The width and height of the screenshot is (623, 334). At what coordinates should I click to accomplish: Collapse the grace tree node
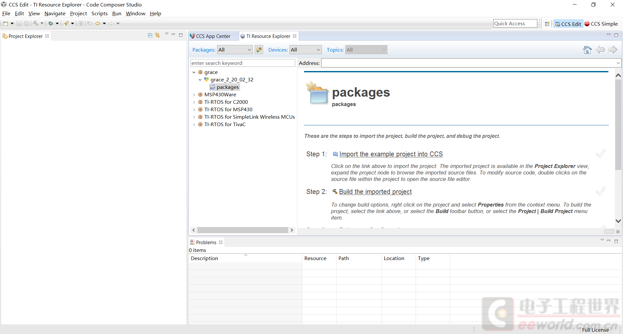(194, 72)
